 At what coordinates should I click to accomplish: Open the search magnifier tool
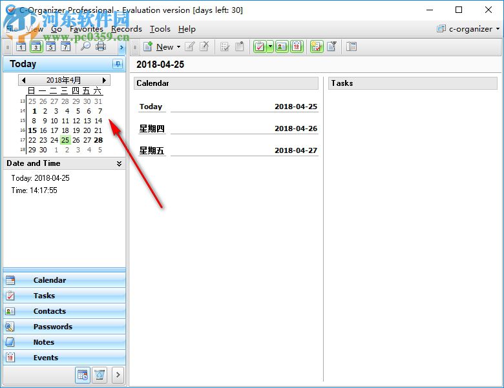(85, 46)
